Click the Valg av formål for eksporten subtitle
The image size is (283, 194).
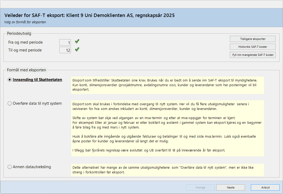tap(25, 22)
